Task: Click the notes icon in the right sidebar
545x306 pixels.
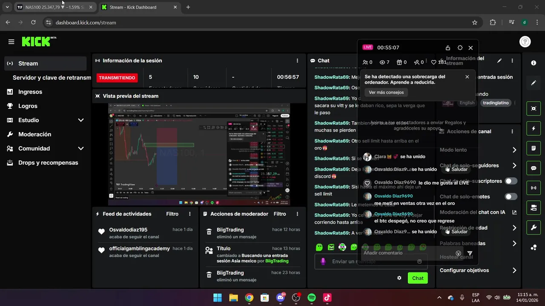Action: click(534, 148)
